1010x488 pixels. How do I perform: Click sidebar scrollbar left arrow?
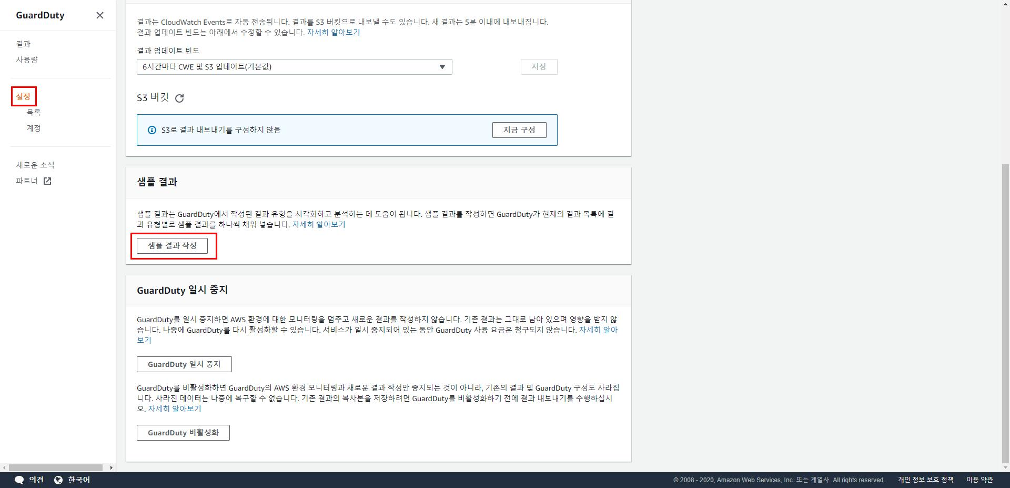(4, 467)
